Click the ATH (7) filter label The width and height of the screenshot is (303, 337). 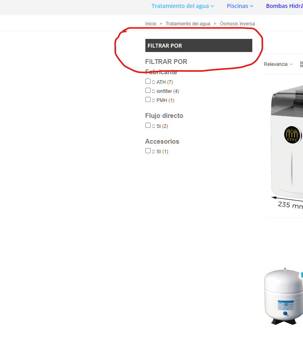[165, 82]
